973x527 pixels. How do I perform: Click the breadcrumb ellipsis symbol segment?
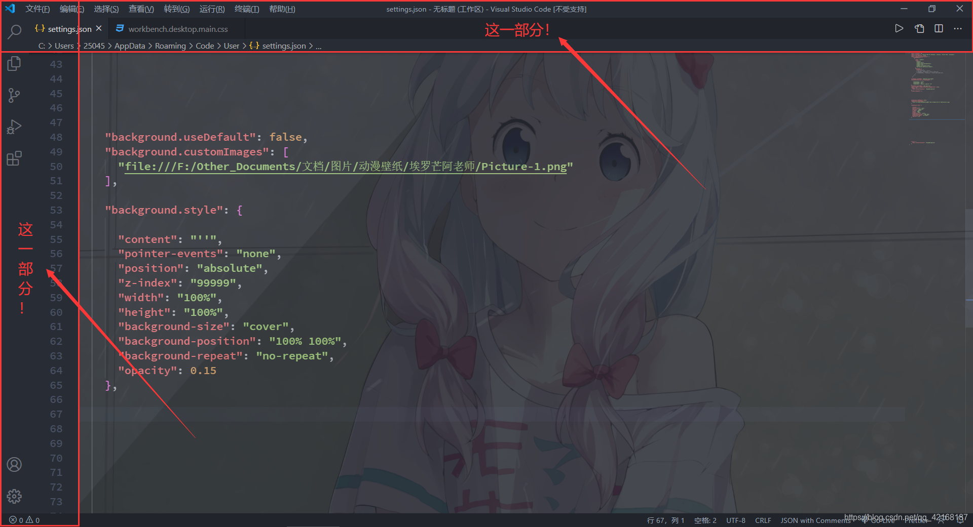pyautogui.click(x=319, y=46)
